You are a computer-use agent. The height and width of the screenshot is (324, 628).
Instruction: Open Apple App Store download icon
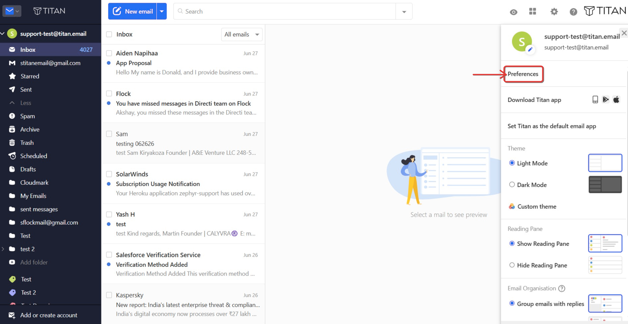pos(616,100)
